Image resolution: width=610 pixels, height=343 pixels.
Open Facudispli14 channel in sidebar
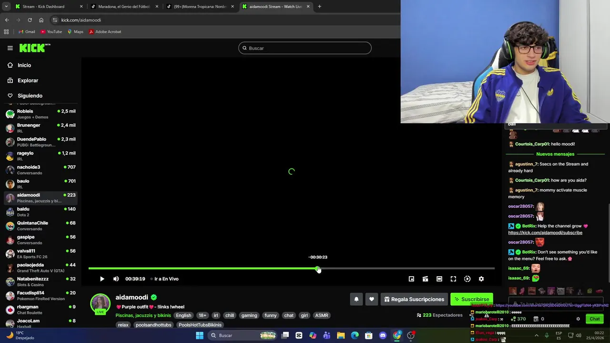tap(41, 295)
